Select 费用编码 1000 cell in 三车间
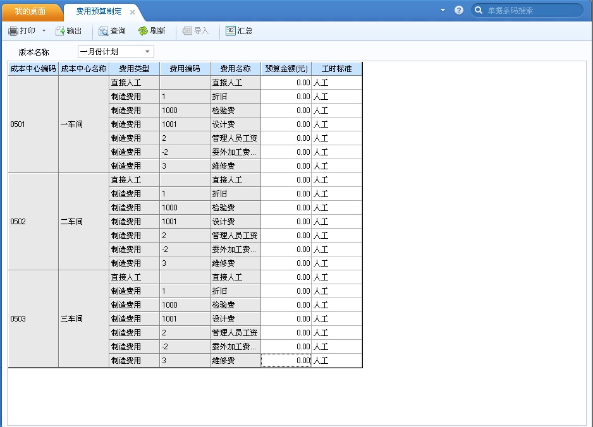The width and height of the screenshot is (593, 427). pos(185,305)
